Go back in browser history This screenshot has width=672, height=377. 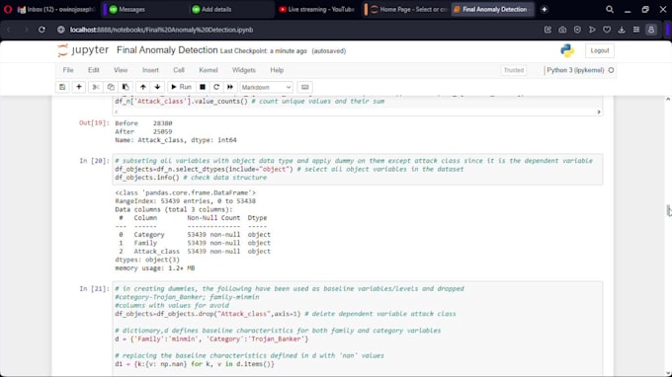click(x=9, y=30)
